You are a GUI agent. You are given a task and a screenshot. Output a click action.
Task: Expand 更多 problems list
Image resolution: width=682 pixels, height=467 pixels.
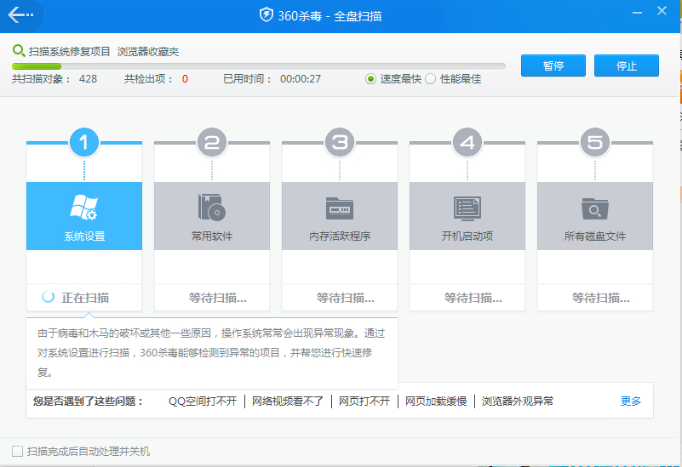(630, 401)
